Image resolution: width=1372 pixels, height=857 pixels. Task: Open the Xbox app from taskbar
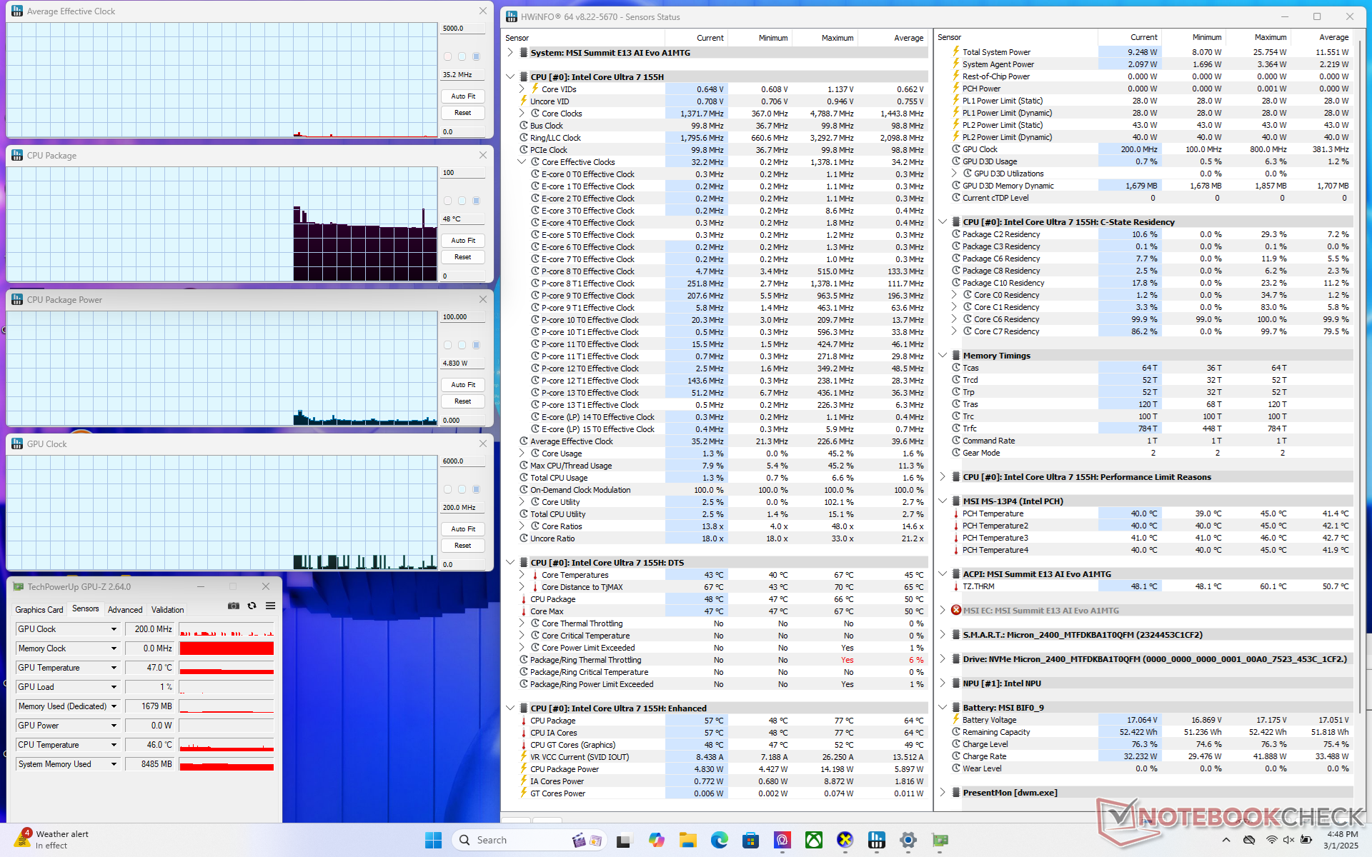[814, 840]
